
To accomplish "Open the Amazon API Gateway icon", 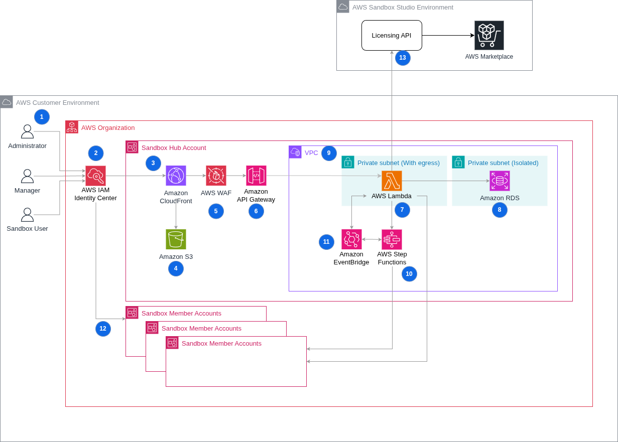I will tap(256, 176).
